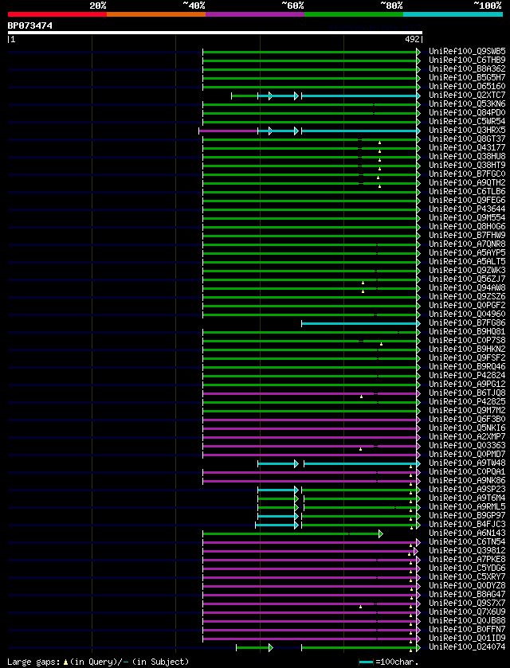Pick the UniRef100_Q0DYZ8 label
Screen dimensions: 510x668
[x=467, y=586]
